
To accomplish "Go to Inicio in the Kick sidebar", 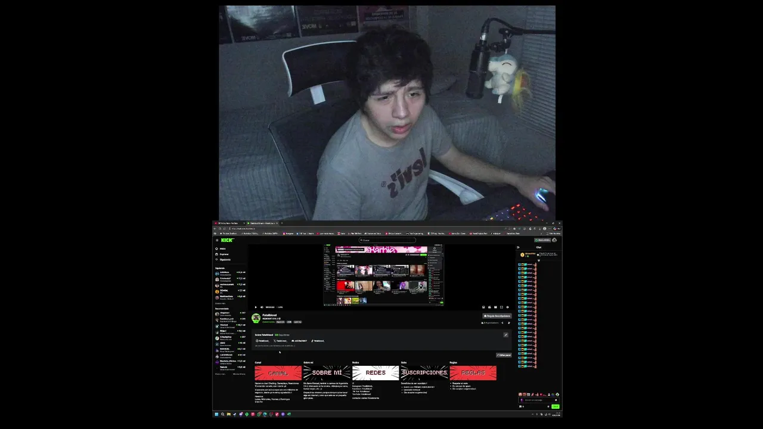I will click(x=222, y=248).
